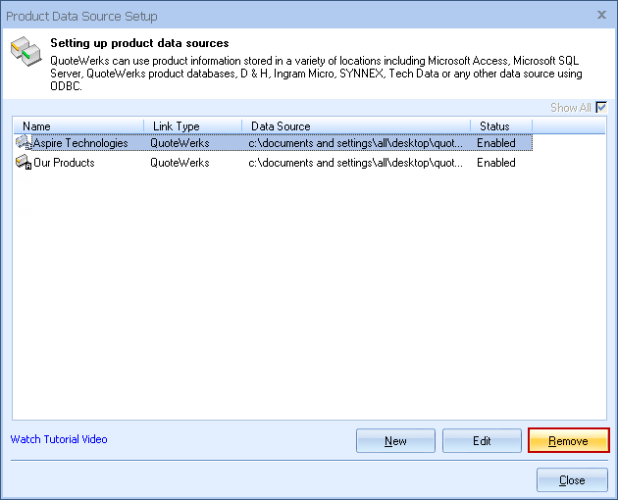Select the Our Products row name

[x=65, y=163]
